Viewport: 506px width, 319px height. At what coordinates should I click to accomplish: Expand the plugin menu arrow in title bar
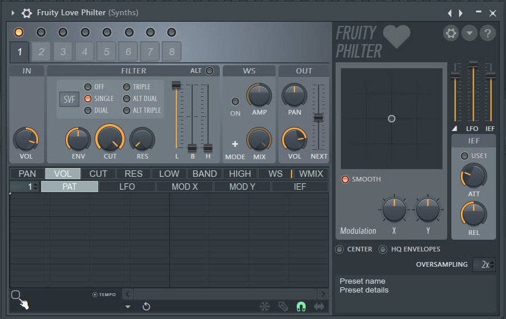click(13, 13)
